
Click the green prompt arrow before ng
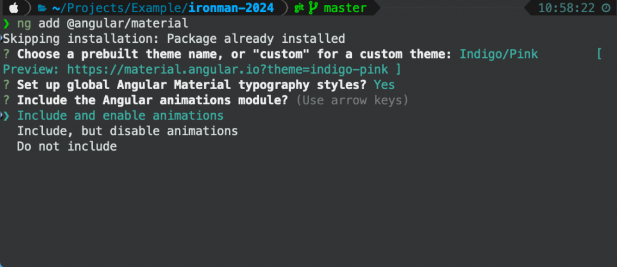pyautogui.click(x=6, y=24)
